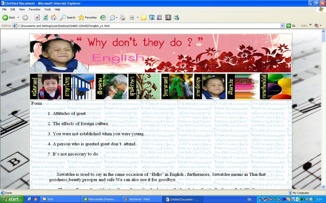Click the Windows flag throbber icon
The height and width of the screenshot is (203, 326).
(x=321, y=9)
